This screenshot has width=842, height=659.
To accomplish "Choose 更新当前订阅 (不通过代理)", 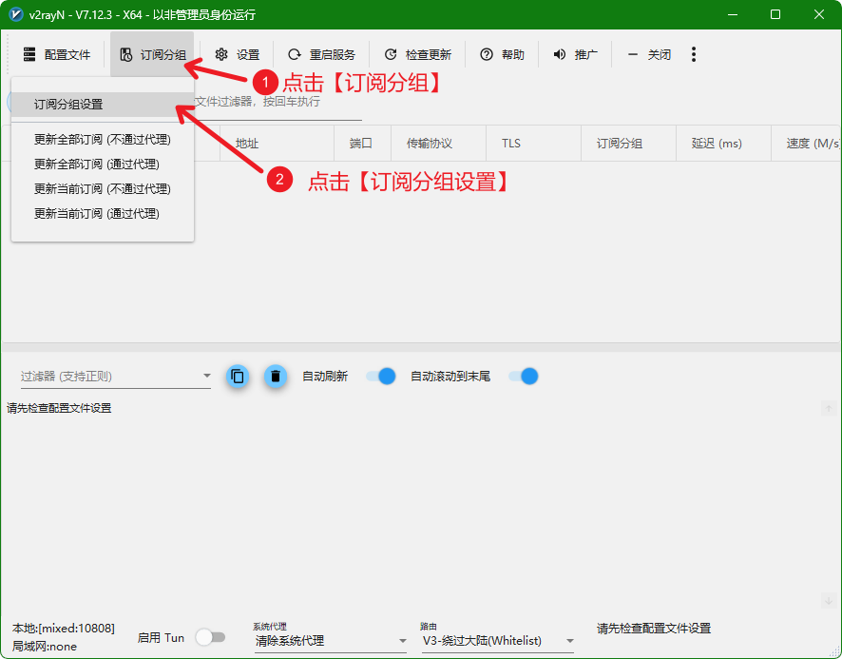I will pos(103,189).
